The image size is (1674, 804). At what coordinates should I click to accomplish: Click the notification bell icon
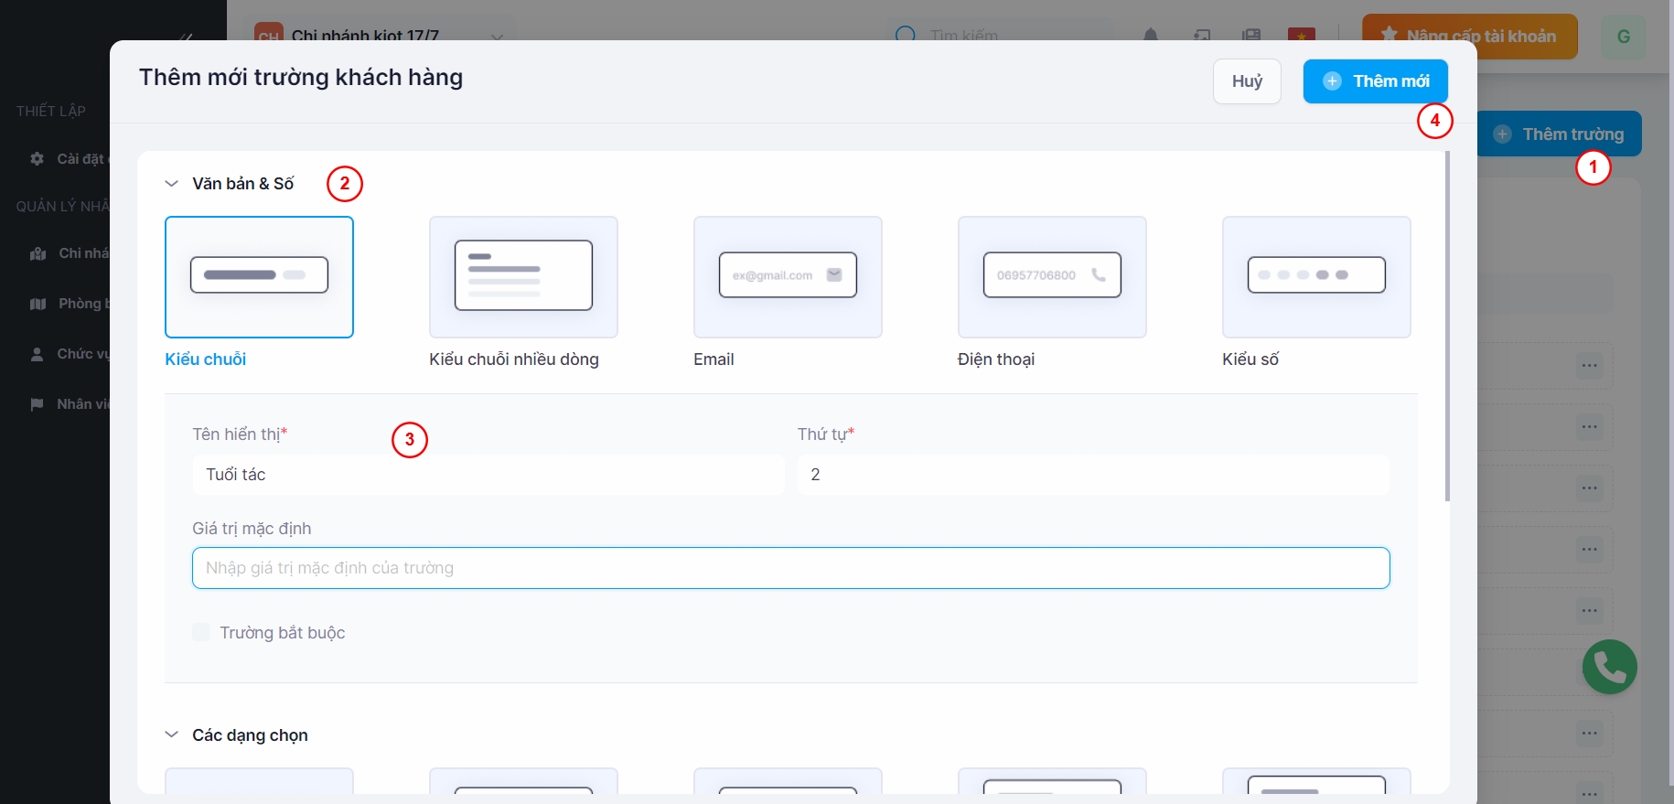click(1151, 36)
